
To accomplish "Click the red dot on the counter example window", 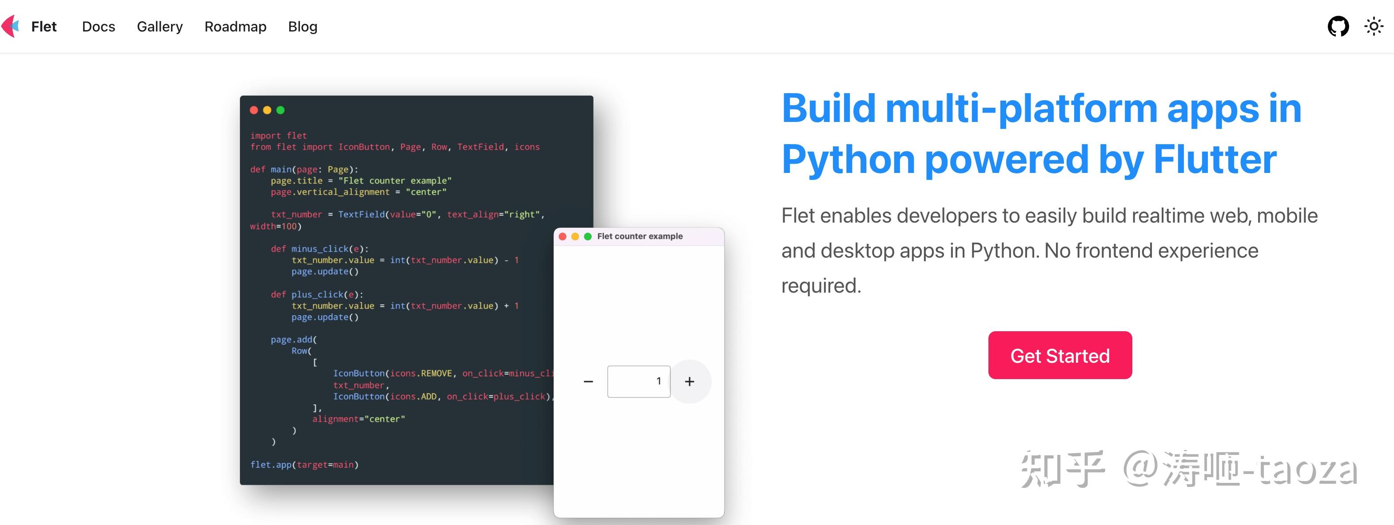I will click(x=563, y=236).
